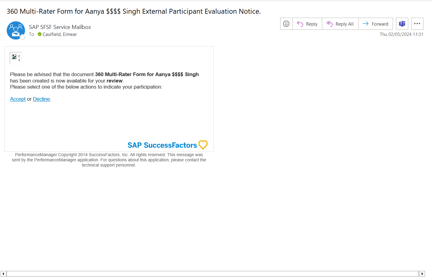The image size is (432, 277).
Task: Click the bold word 'review' in the body
Action: [115, 81]
